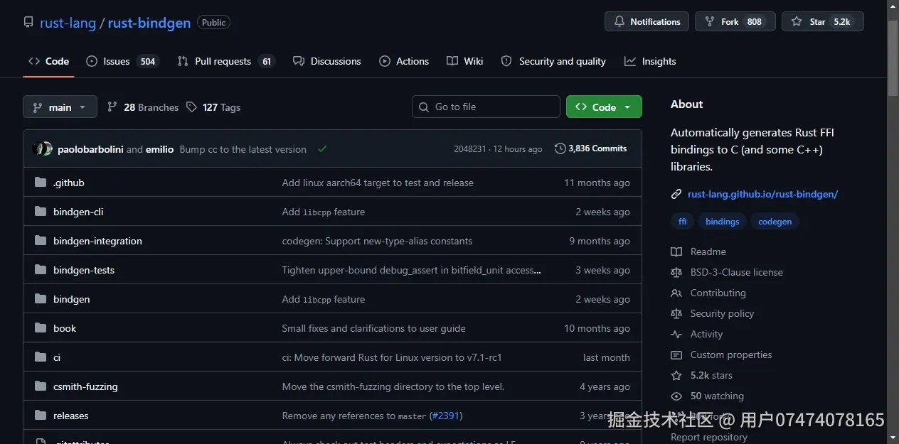Screen dimensions: 899x444
Task: Open 'ci: Move forward Rust for Linux' commit
Action: [x=392, y=357]
